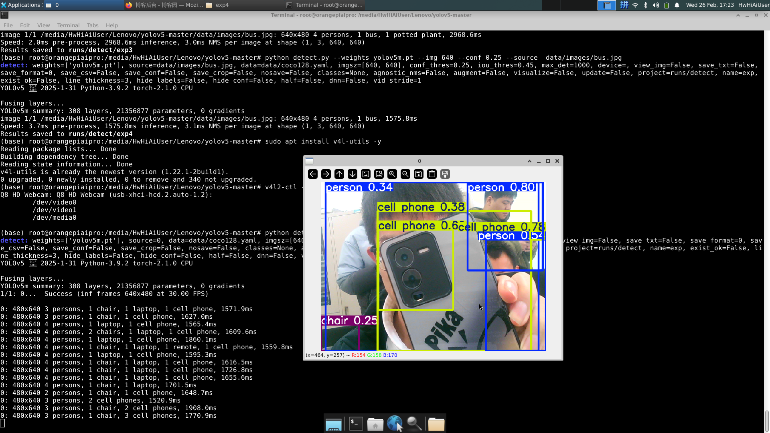Switch to Firefox 博客后台 taskbar window
770x433 pixels.
[164, 5]
